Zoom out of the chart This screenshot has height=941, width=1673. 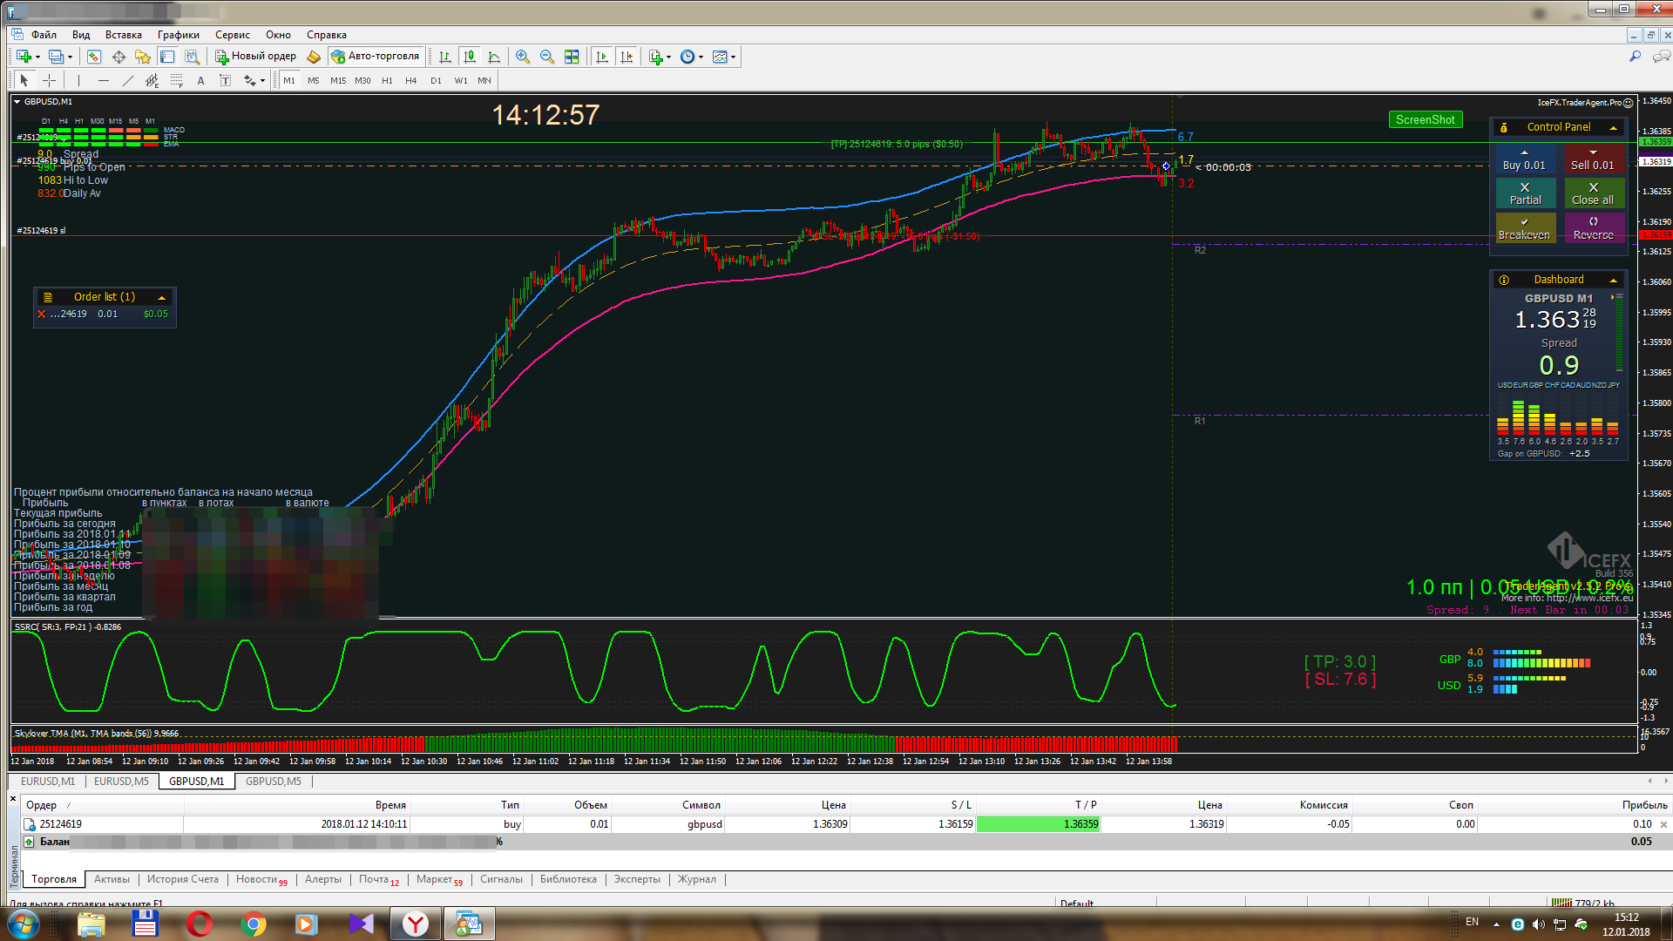tap(547, 57)
